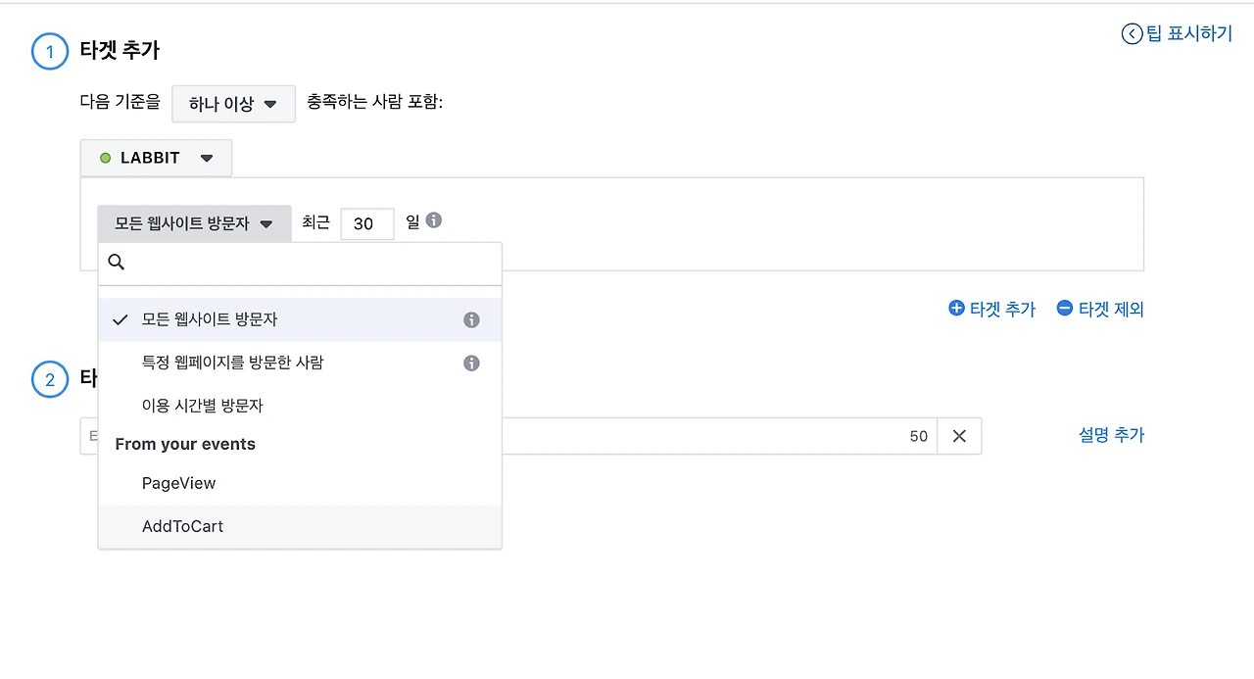Click info icon beside 모든 웹사이트 방문자 option
1254x679 pixels.
click(471, 320)
